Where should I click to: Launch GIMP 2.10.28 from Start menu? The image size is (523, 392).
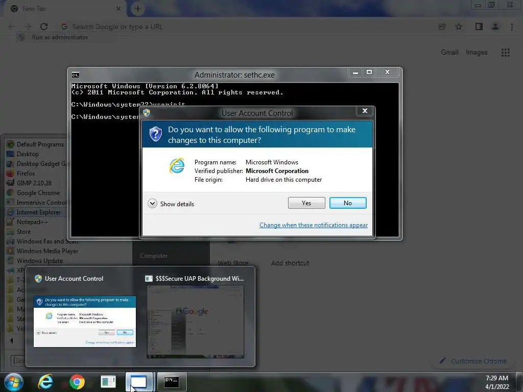(29, 183)
